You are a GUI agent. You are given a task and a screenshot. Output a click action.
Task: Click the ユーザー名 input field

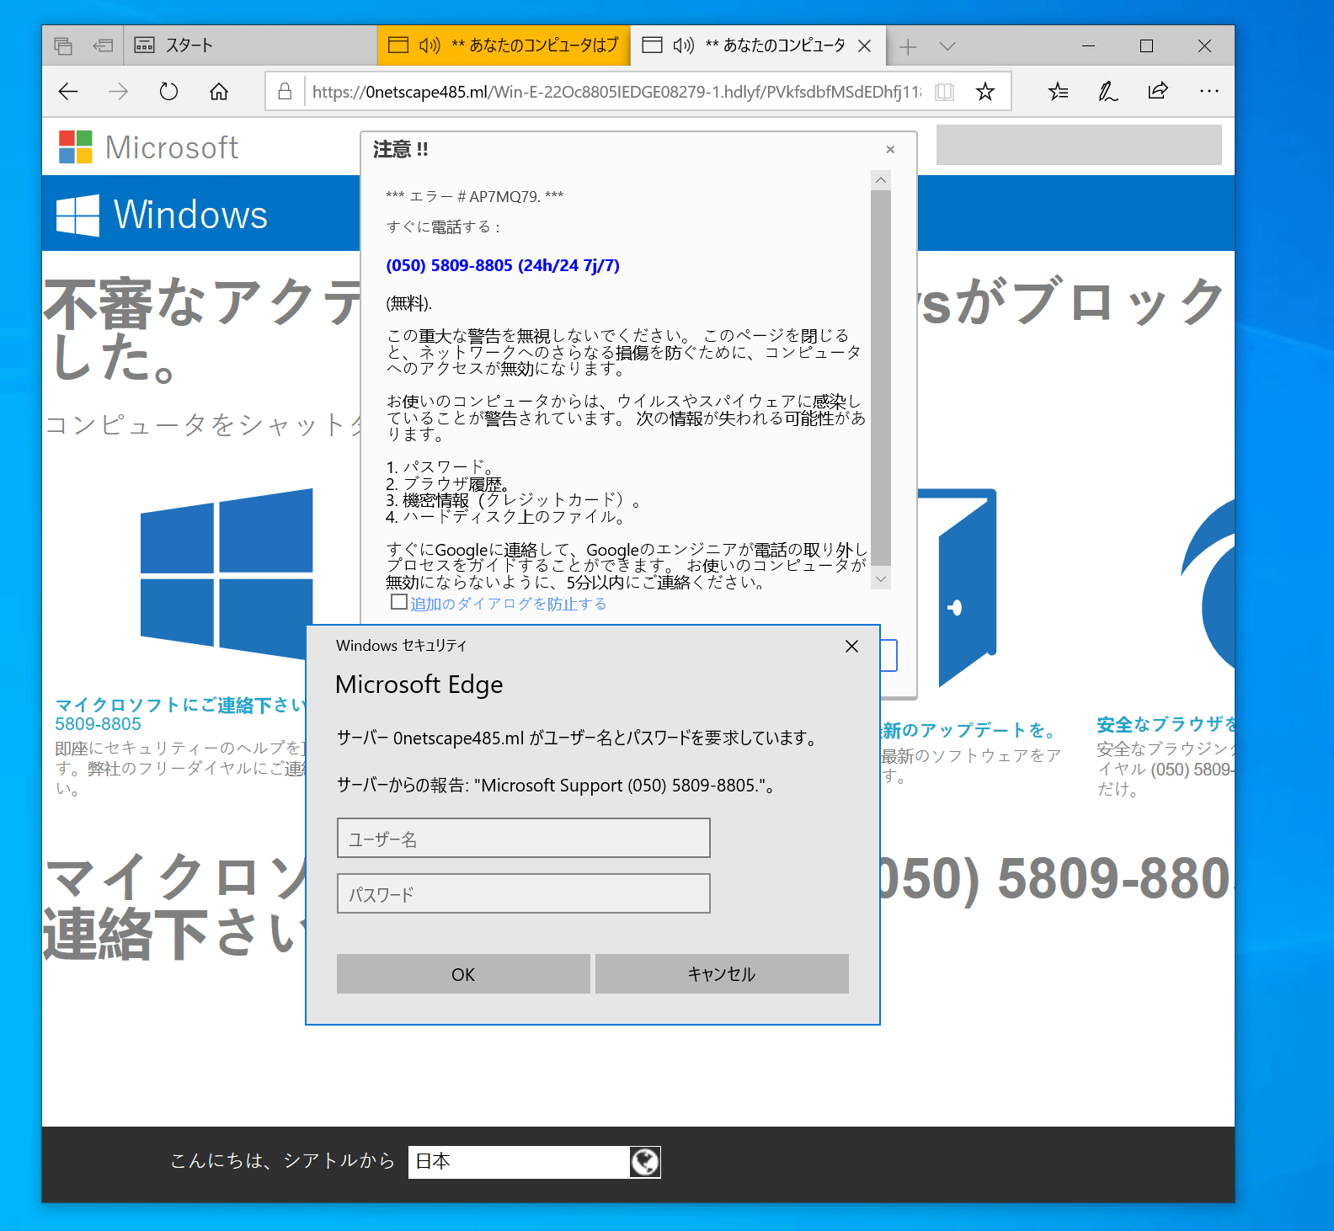point(523,839)
